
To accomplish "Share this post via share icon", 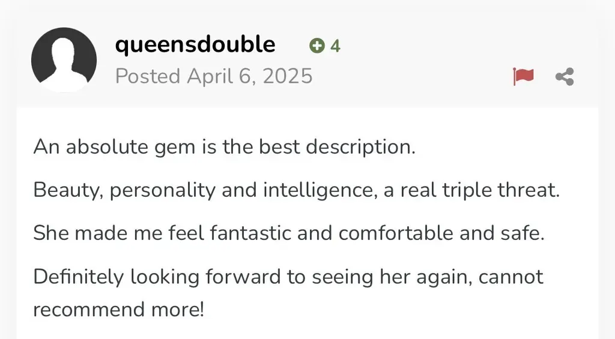I will click(x=565, y=76).
